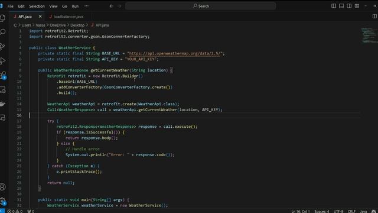
Task: Click 'return null;' on line 28
Action: 61,183
